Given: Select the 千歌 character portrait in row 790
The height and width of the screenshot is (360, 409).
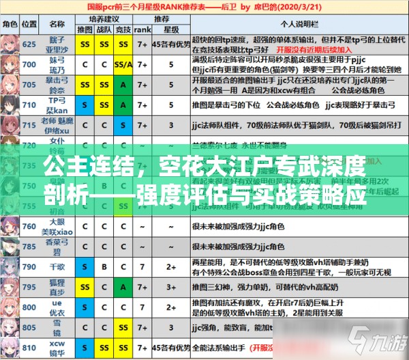Looking at the screenshot, I should 10,267.
